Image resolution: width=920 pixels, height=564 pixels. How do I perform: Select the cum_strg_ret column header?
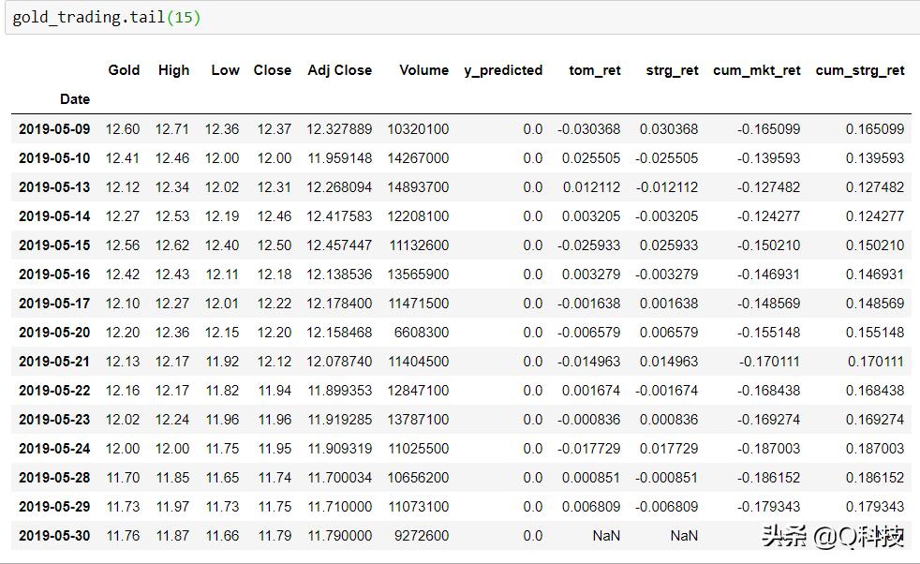pyautogui.click(x=859, y=70)
